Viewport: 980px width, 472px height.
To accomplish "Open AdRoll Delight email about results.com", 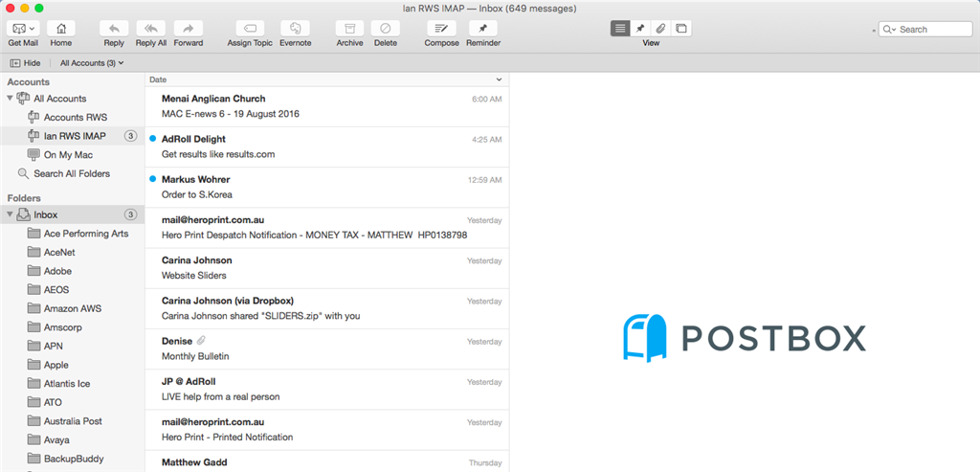I will coord(327,146).
